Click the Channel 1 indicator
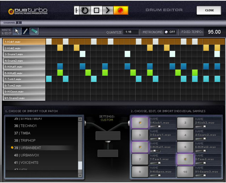 19,23
